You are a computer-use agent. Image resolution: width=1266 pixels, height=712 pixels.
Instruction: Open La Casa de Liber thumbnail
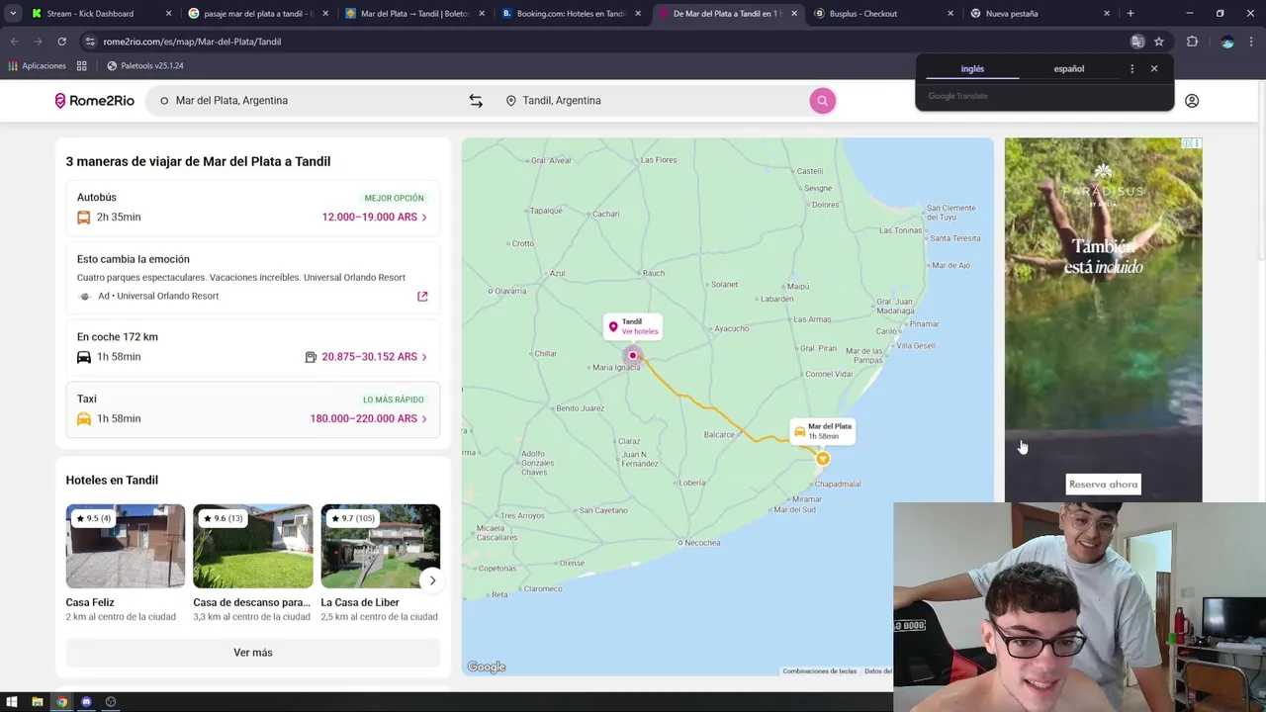point(380,546)
